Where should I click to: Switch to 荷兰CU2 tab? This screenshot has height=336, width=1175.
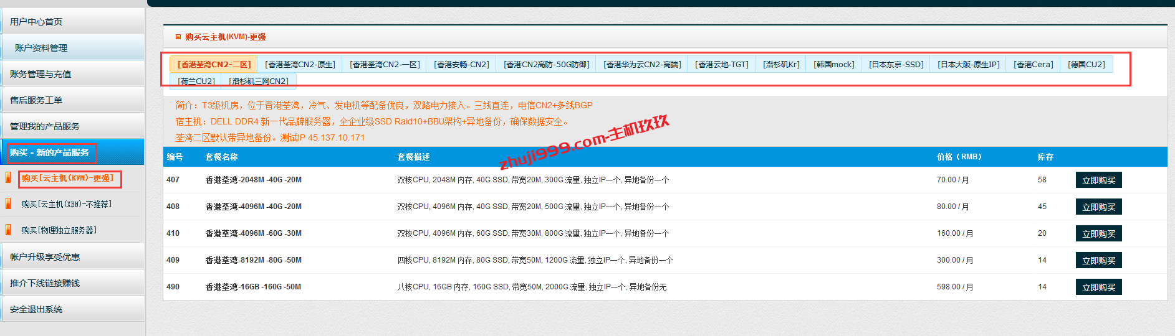point(196,81)
